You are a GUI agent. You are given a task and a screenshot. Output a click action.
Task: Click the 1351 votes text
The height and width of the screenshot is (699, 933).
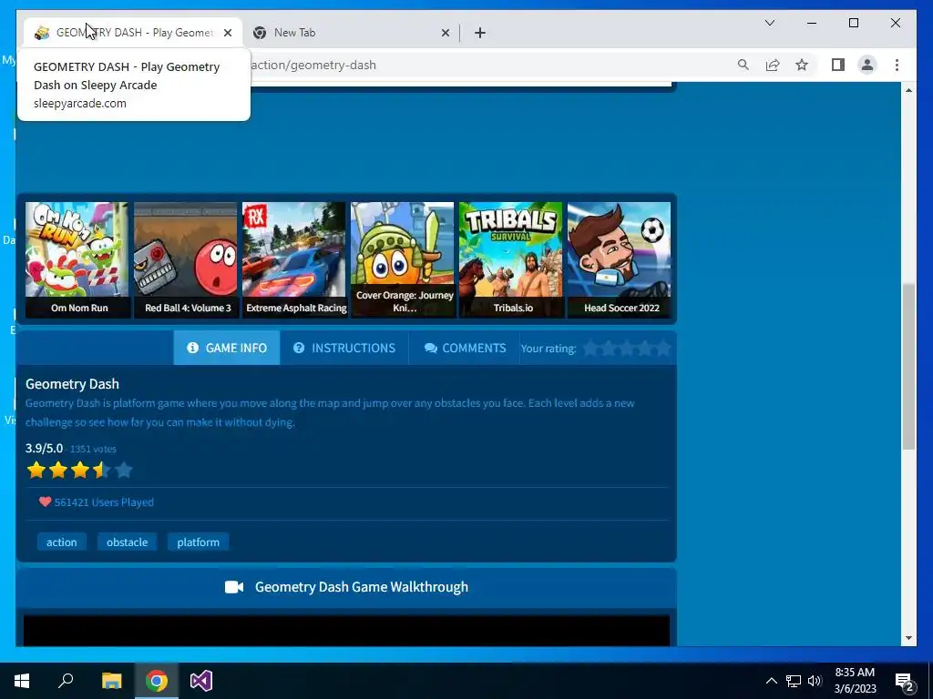click(x=93, y=450)
